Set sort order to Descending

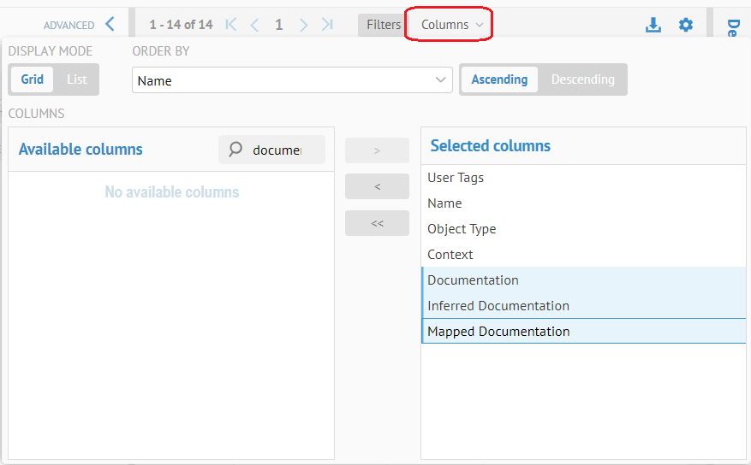582,79
